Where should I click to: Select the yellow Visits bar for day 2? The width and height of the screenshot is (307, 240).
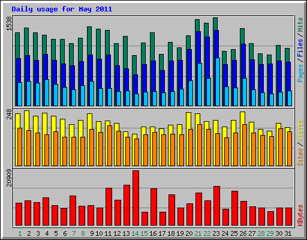(27, 121)
